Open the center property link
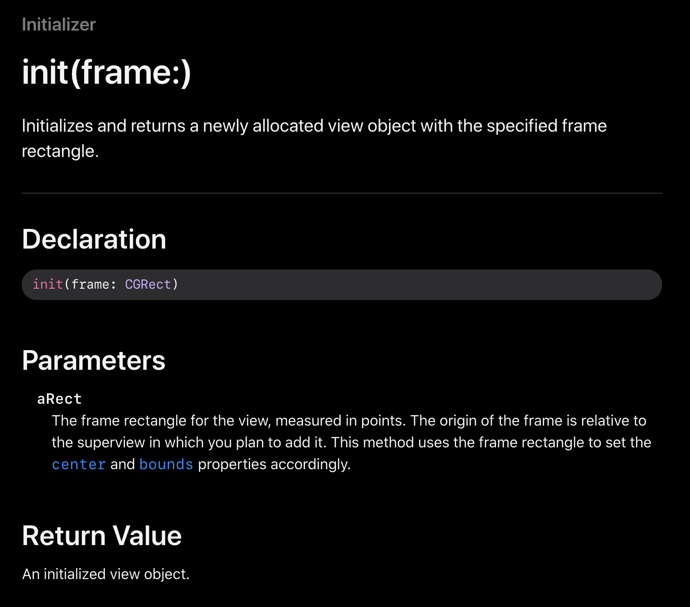Screen dimensions: 690x607 coord(79,464)
